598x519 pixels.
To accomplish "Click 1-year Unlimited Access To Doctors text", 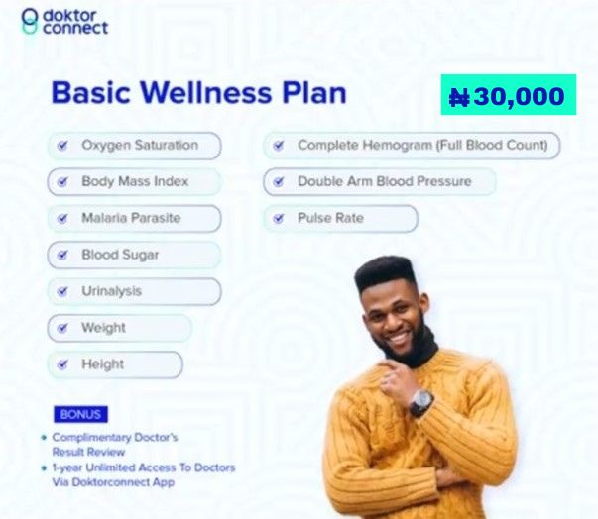I will point(144,467).
